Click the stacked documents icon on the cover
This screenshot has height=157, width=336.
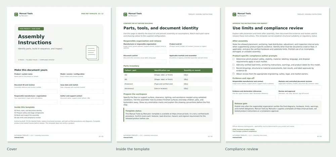(92, 53)
